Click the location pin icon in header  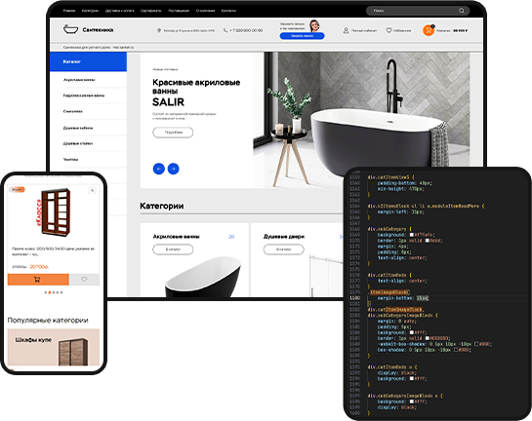coord(159,30)
